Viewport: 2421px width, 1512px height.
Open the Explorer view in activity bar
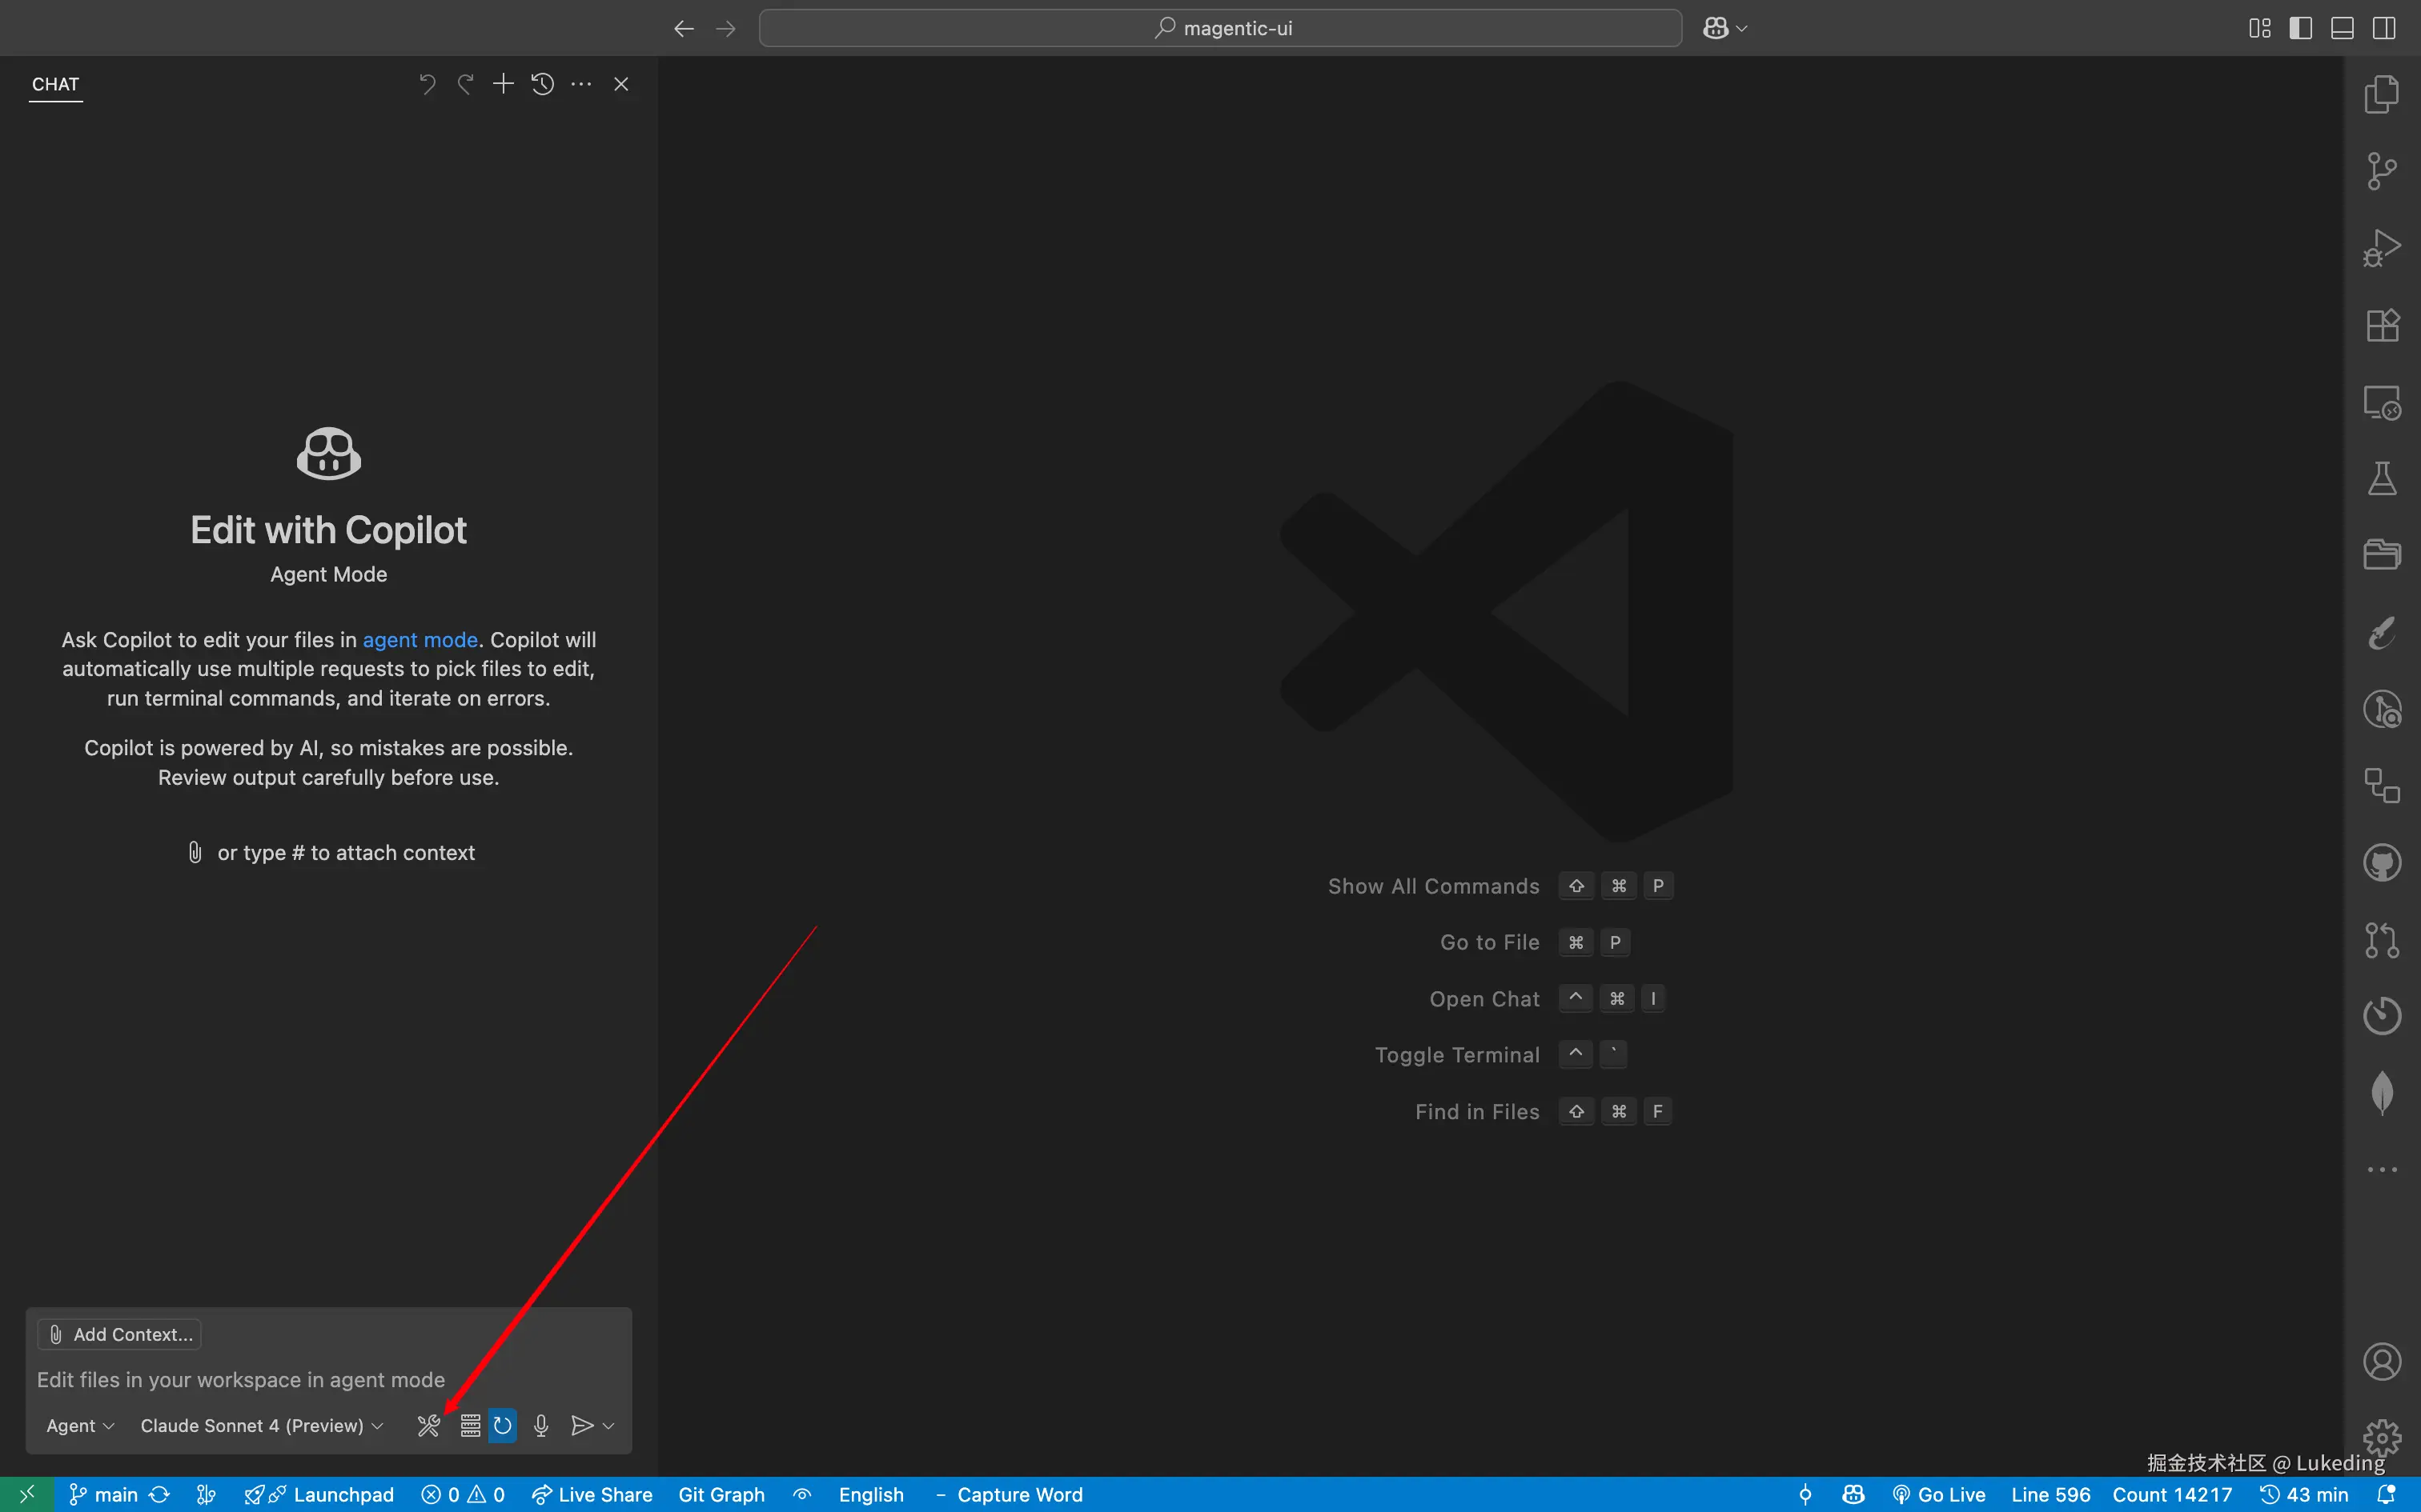tap(2382, 94)
